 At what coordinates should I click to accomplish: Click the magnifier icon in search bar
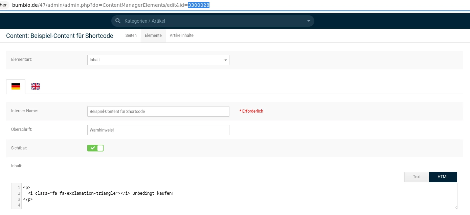coord(118,21)
